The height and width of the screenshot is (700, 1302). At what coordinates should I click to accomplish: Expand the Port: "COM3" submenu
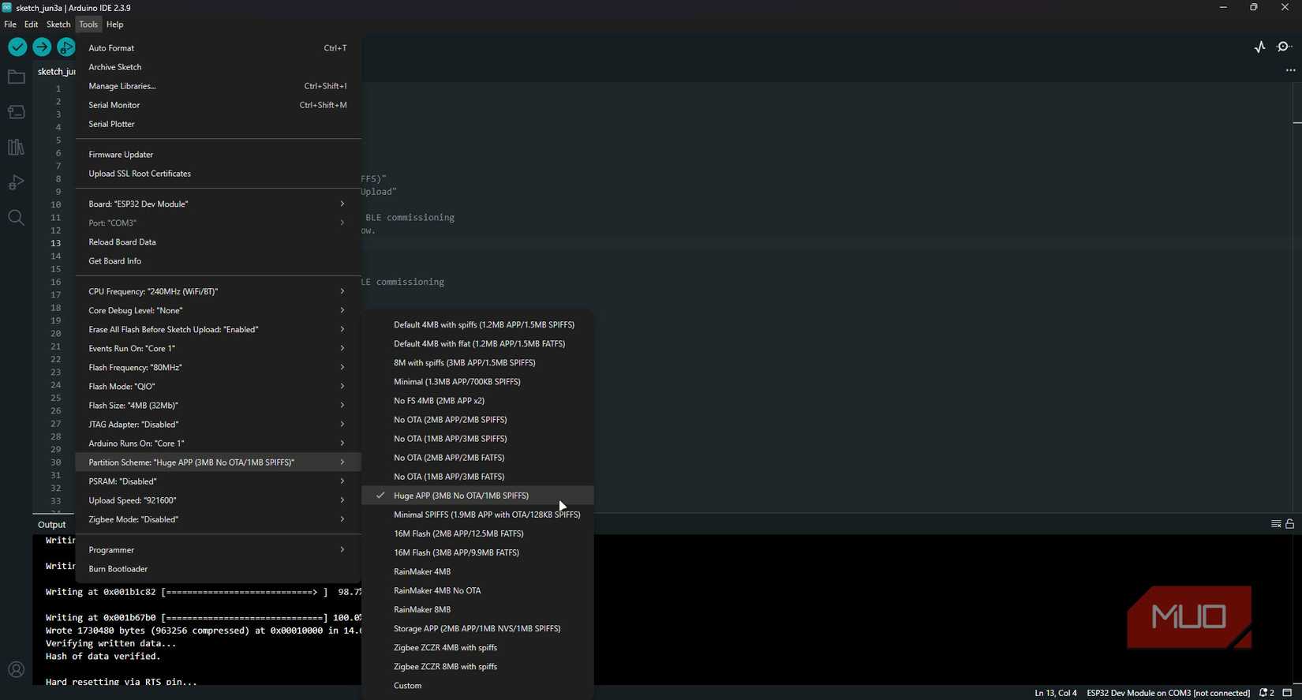click(218, 223)
